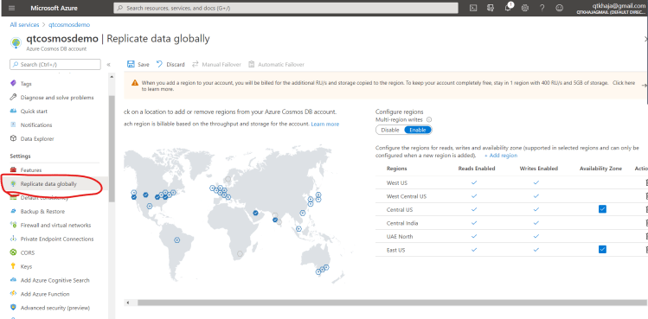Open the directory and subscription filter icon
648x319 pixels.
coord(491,8)
